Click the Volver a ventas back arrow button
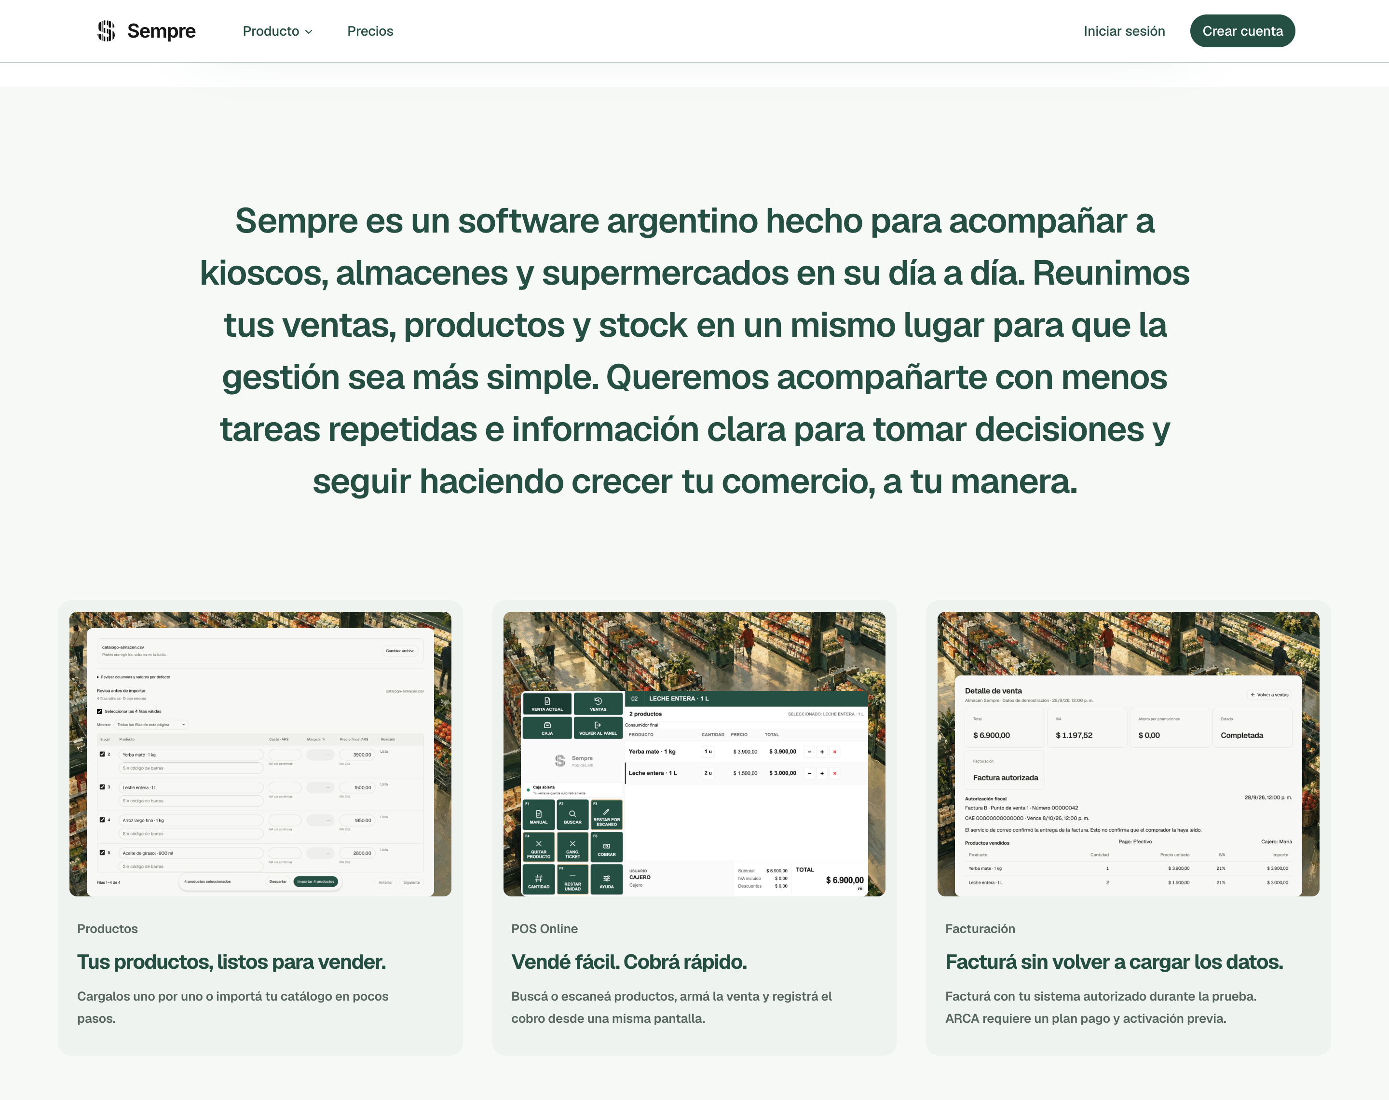This screenshot has height=1100, width=1389. coord(1269,695)
